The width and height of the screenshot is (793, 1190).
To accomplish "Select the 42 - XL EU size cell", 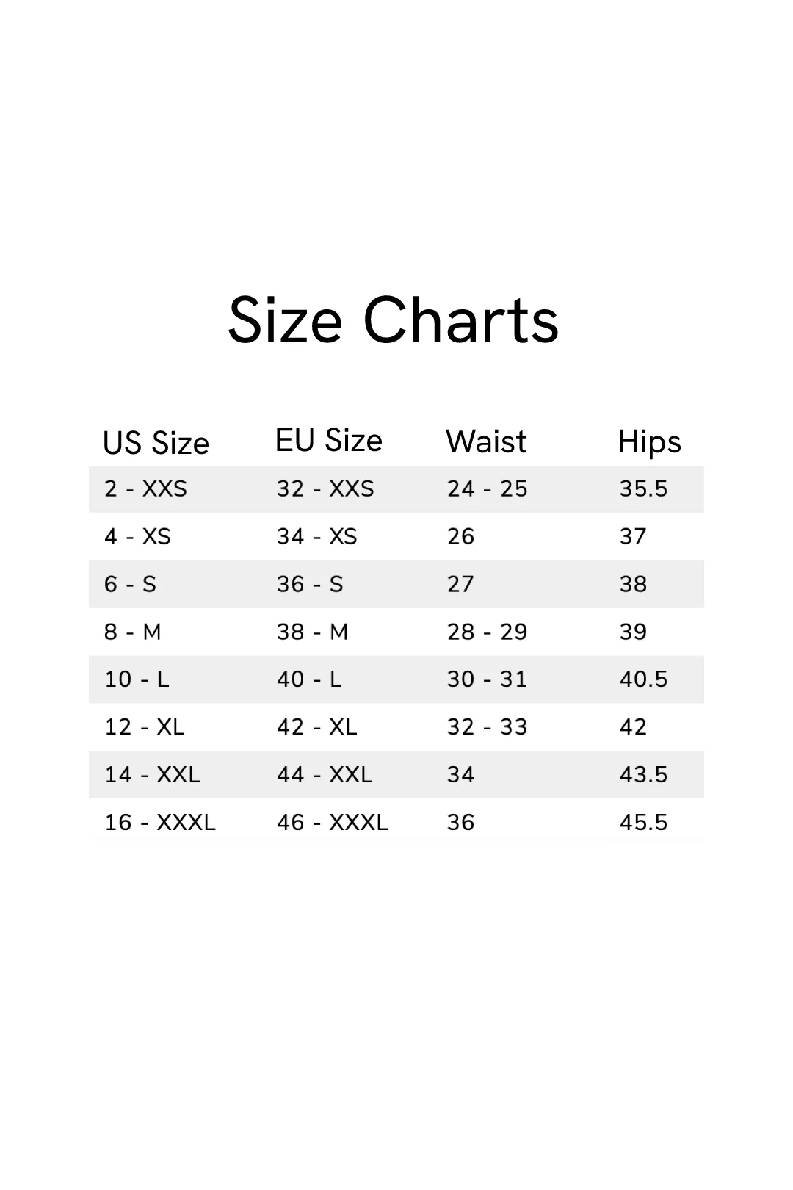I will [316, 726].
